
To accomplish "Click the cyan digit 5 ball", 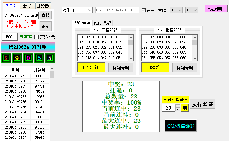I will [39, 58].
